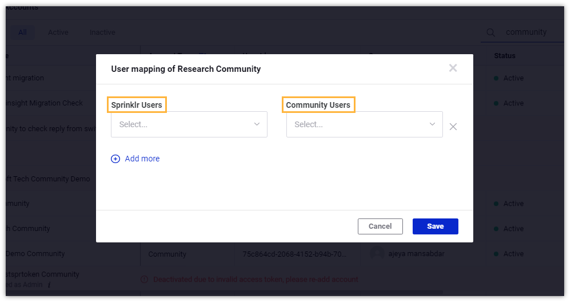Click the invalid access token warning message

[255, 279]
